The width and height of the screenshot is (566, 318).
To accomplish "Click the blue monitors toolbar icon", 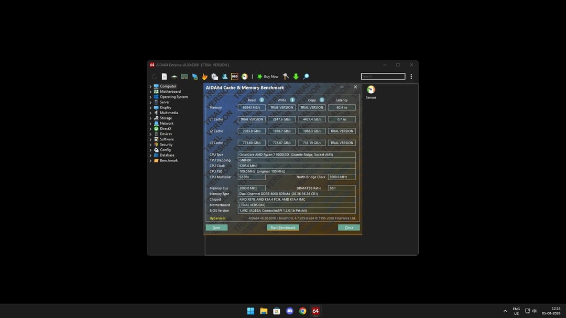I will point(195,76).
